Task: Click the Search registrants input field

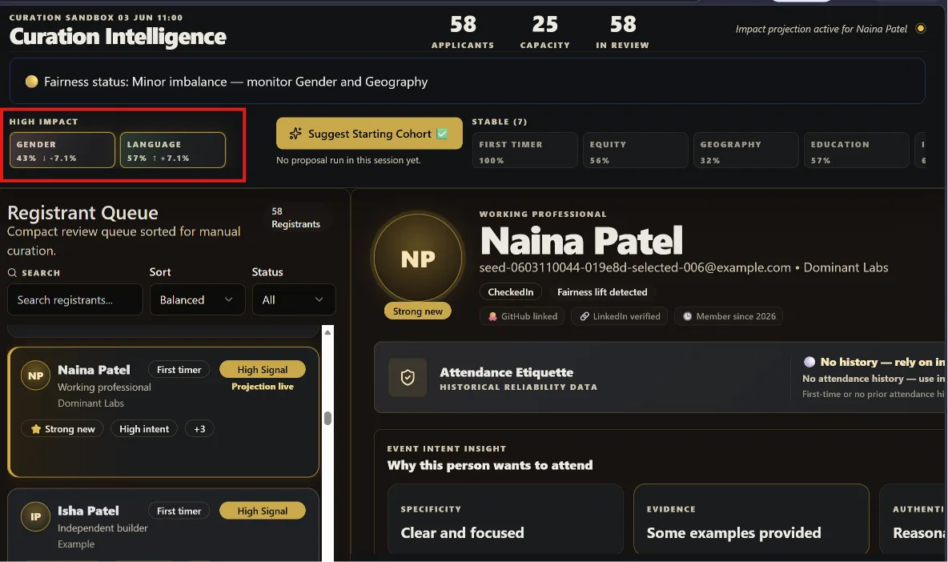Action: pyautogui.click(x=75, y=299)
